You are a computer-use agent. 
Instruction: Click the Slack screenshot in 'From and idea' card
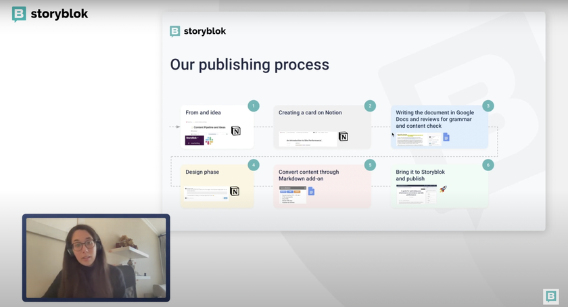pos(195,141)
